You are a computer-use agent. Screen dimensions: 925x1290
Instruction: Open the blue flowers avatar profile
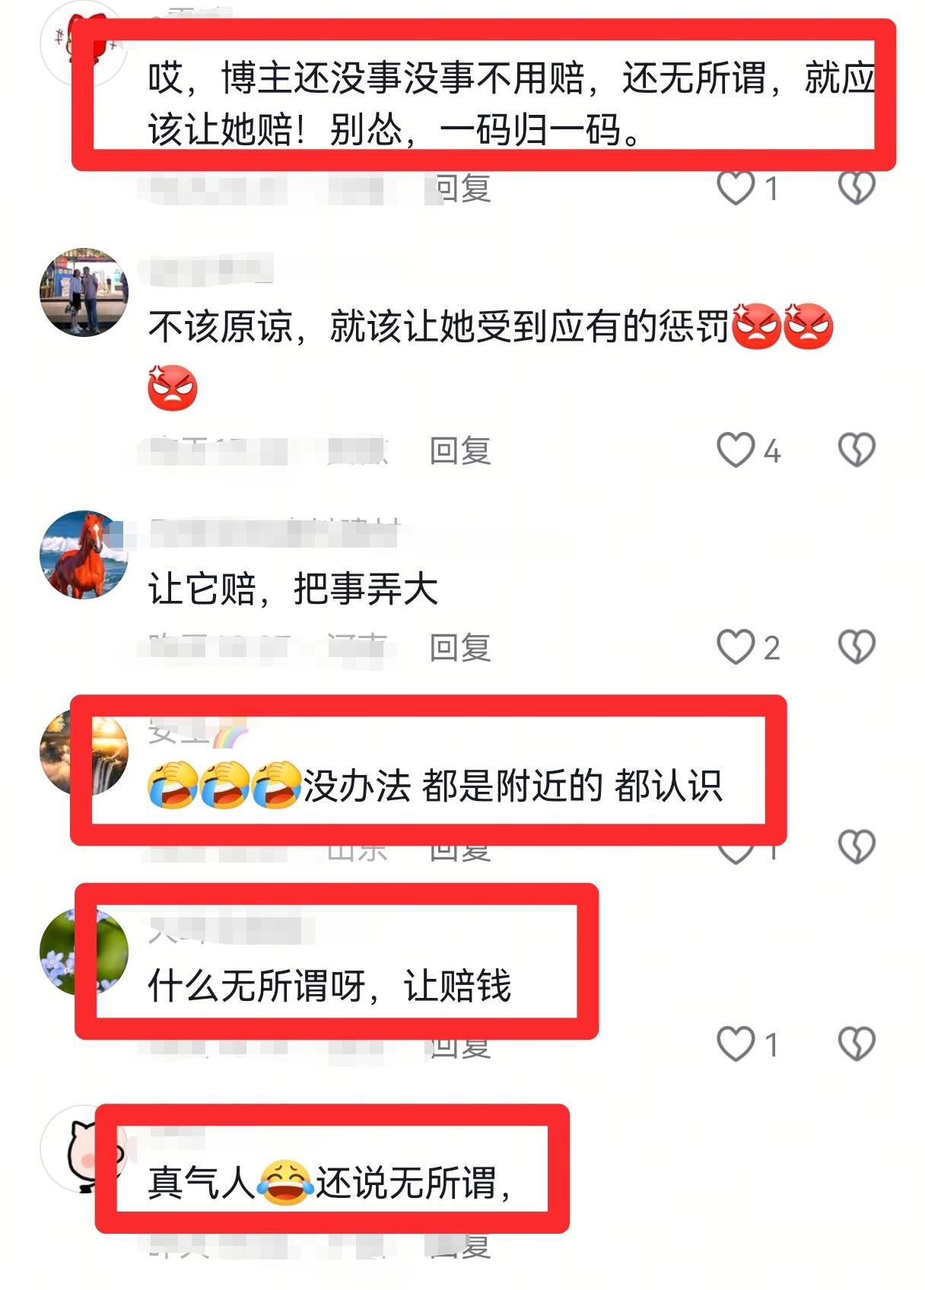tap(84, 952)
